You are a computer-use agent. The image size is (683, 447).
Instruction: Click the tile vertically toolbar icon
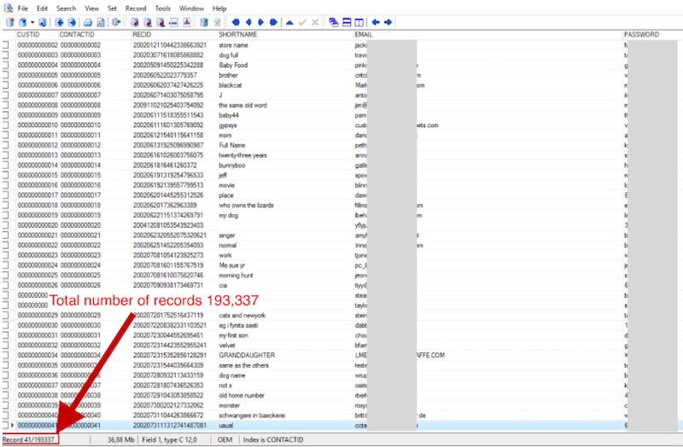pos(359,22)
